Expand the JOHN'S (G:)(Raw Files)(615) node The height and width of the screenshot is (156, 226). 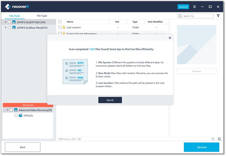(5, 27)
